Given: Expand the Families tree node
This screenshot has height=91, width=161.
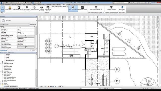Looking at the screenshot, I should (1, 82).
